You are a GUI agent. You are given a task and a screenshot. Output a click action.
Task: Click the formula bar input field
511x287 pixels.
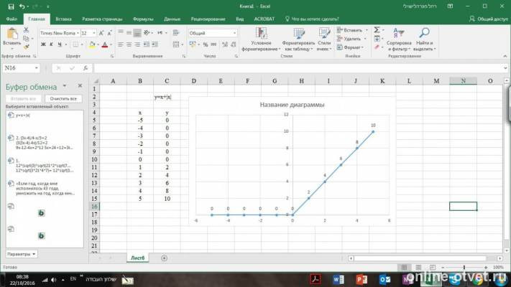[298, 68]
